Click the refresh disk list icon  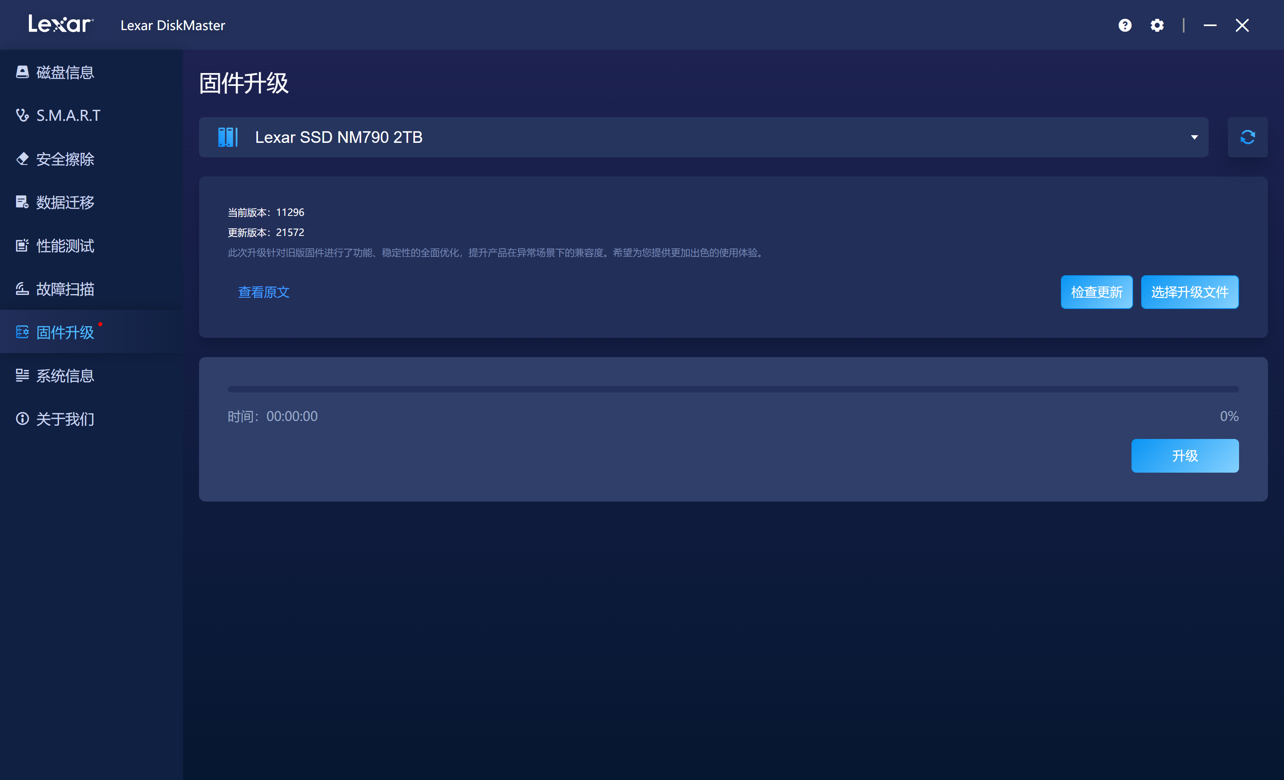click(x=1247, y=137)
